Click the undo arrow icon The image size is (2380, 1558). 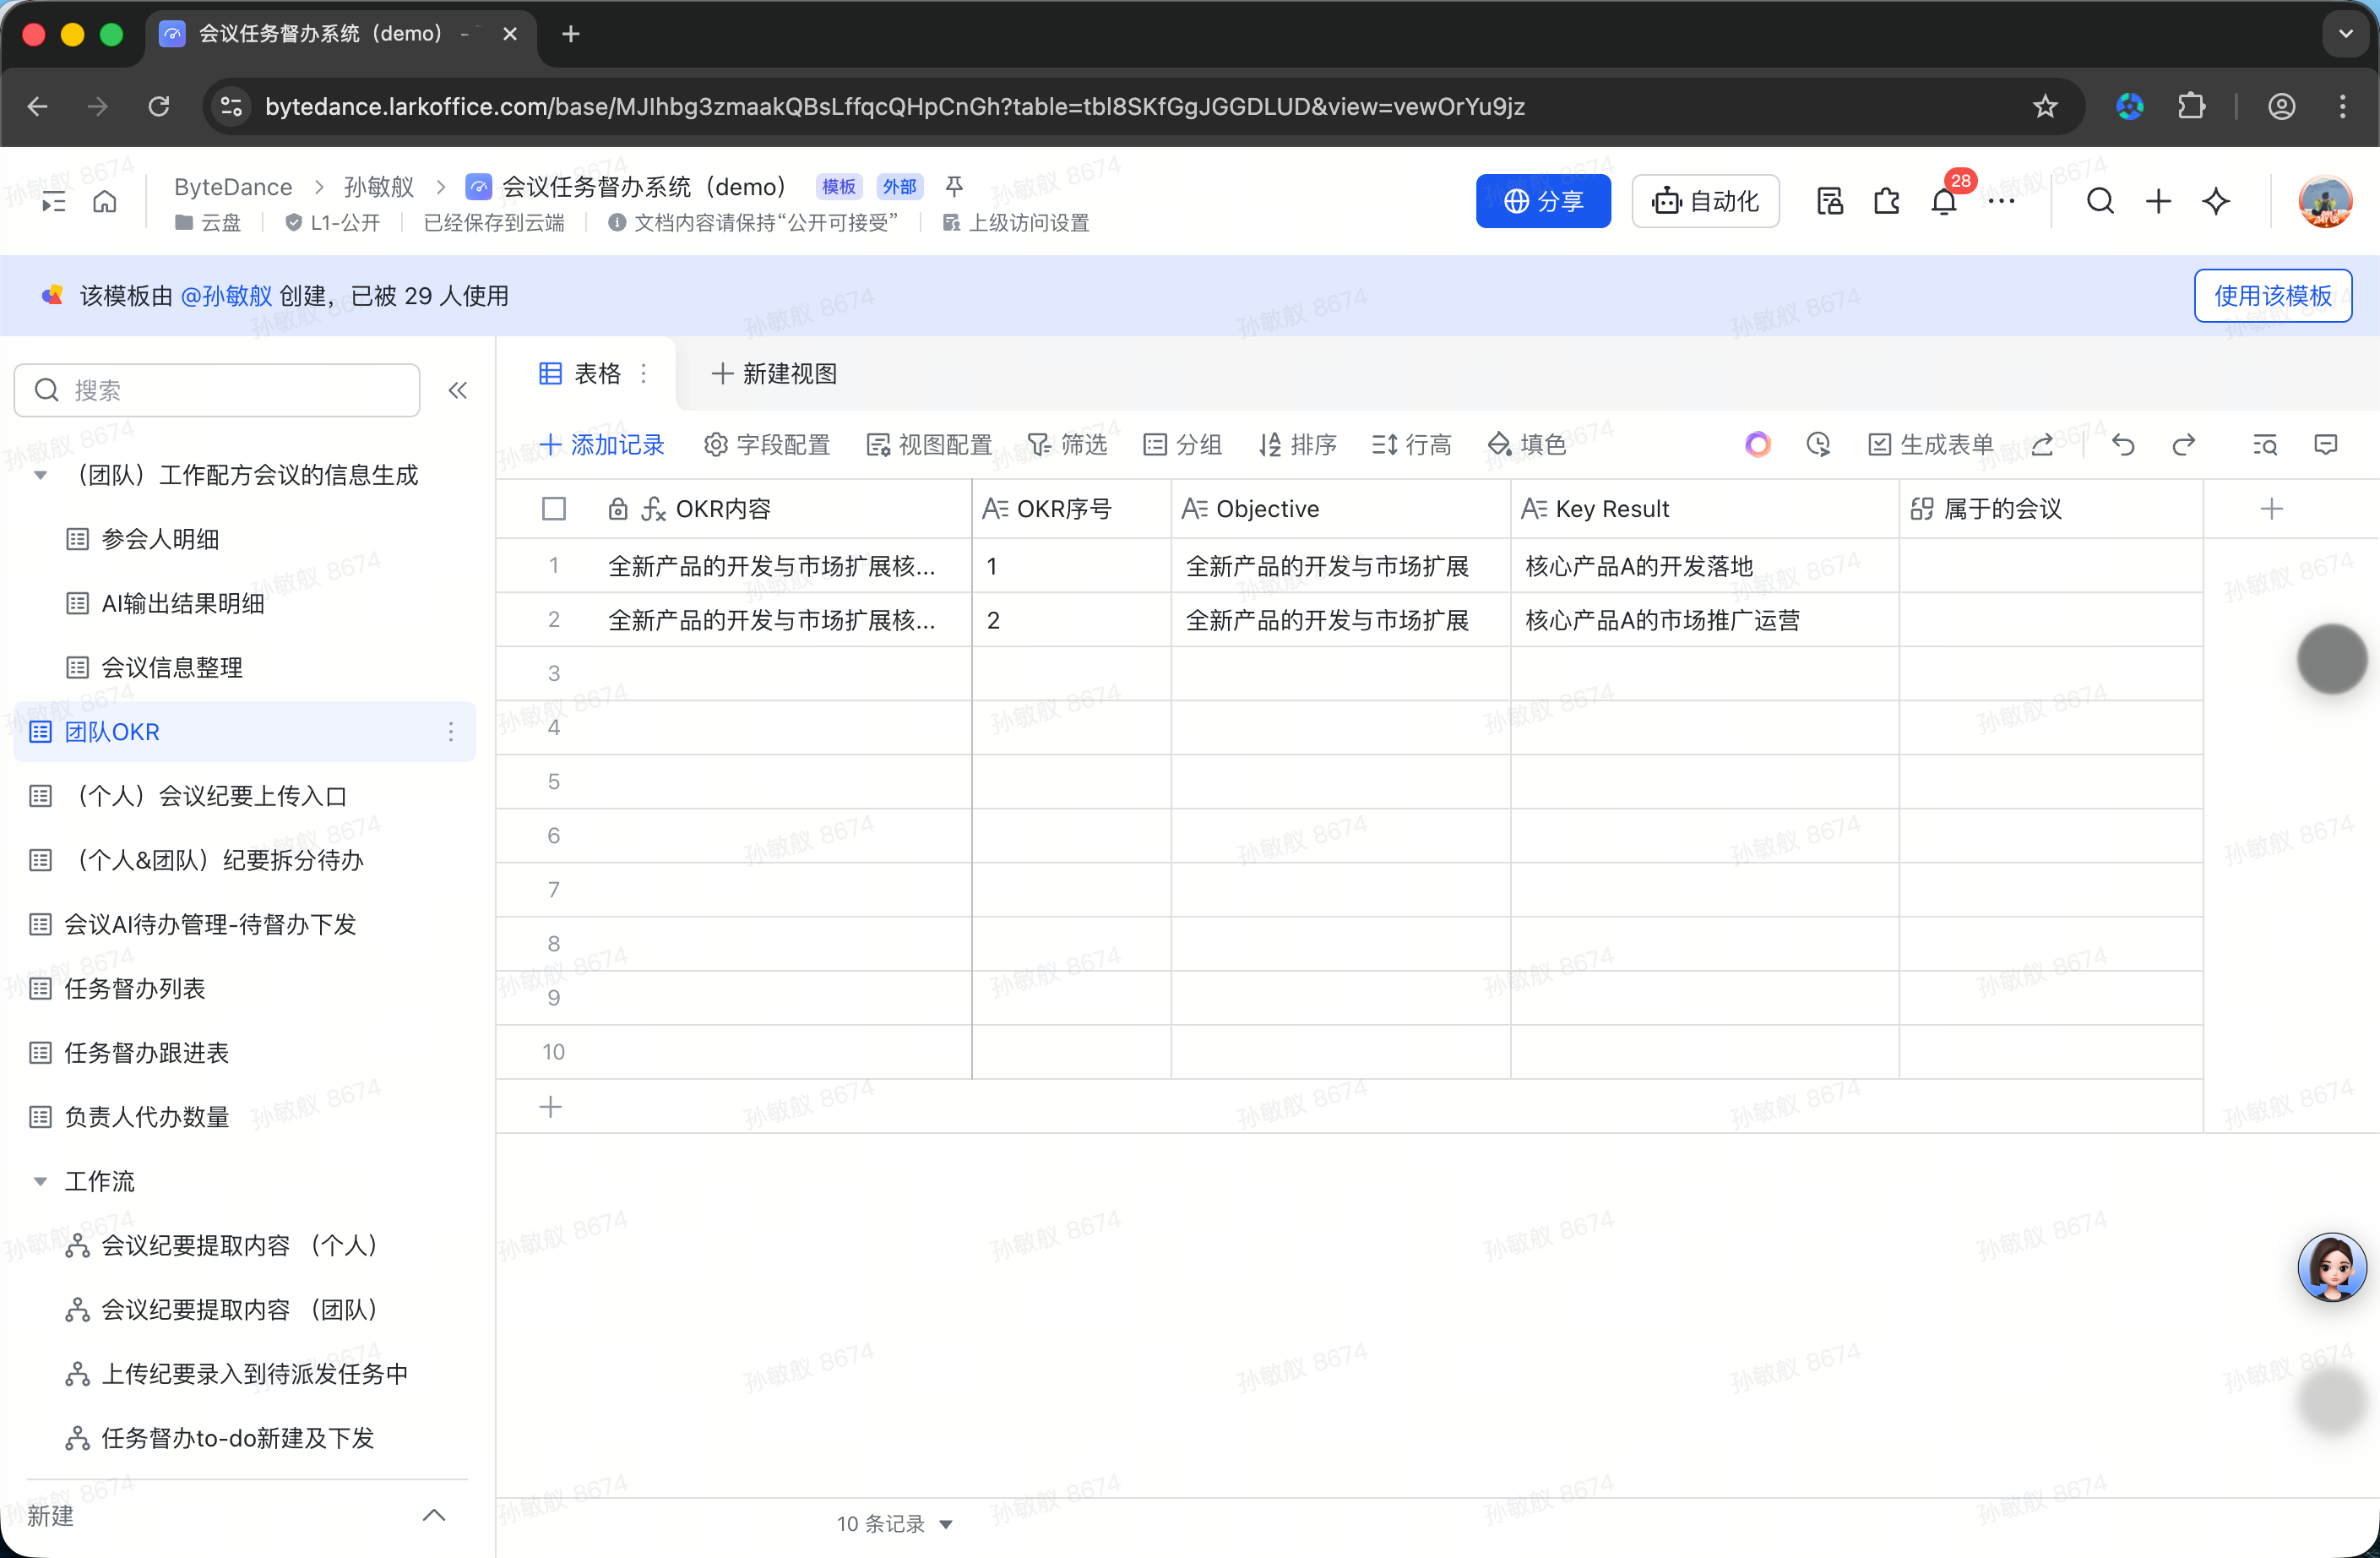click(x=2123, y=444)
